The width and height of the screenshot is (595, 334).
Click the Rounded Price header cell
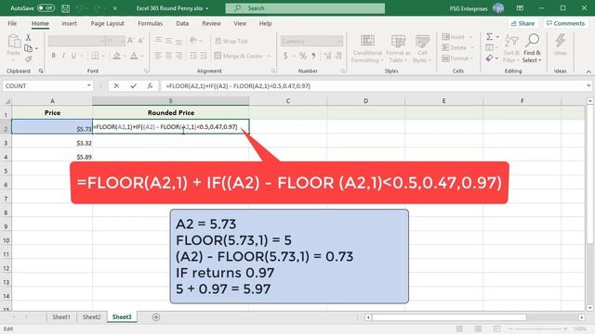pyautogui.click(x=171, y=112)
